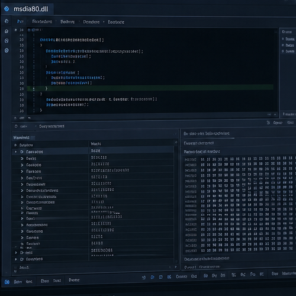Click the small icon left of top-right search label
The height and width of the screenshot is (296, 296).
[268, 123]
